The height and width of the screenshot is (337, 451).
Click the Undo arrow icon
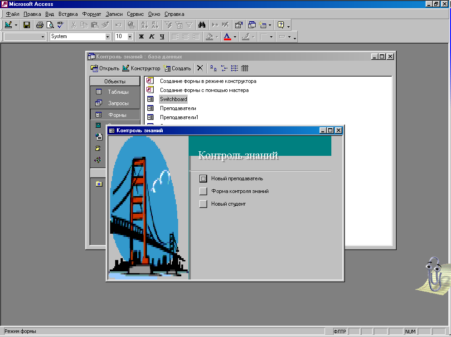[x=118, y=25]
